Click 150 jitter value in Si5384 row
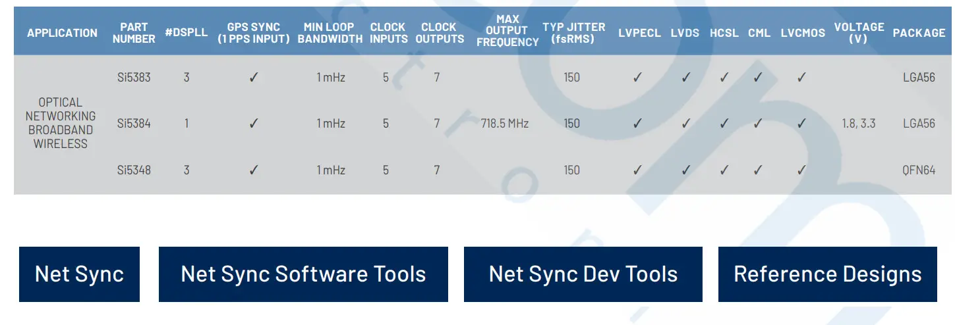The image size is (955, 325). [x=571, y=123]
